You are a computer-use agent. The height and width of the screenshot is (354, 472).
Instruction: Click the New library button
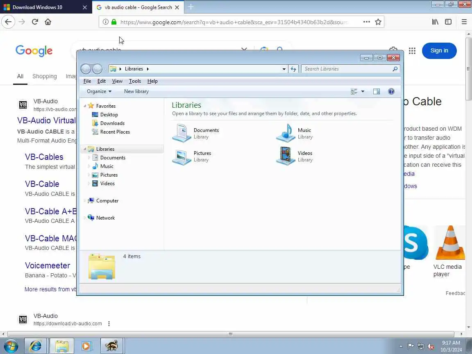136,91
